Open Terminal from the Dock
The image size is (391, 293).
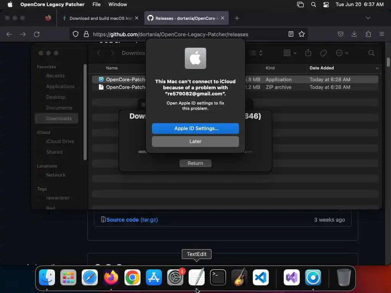click(x=218, y=277)
